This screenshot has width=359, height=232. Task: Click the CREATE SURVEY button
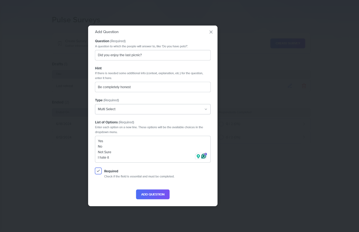(288, 43)
